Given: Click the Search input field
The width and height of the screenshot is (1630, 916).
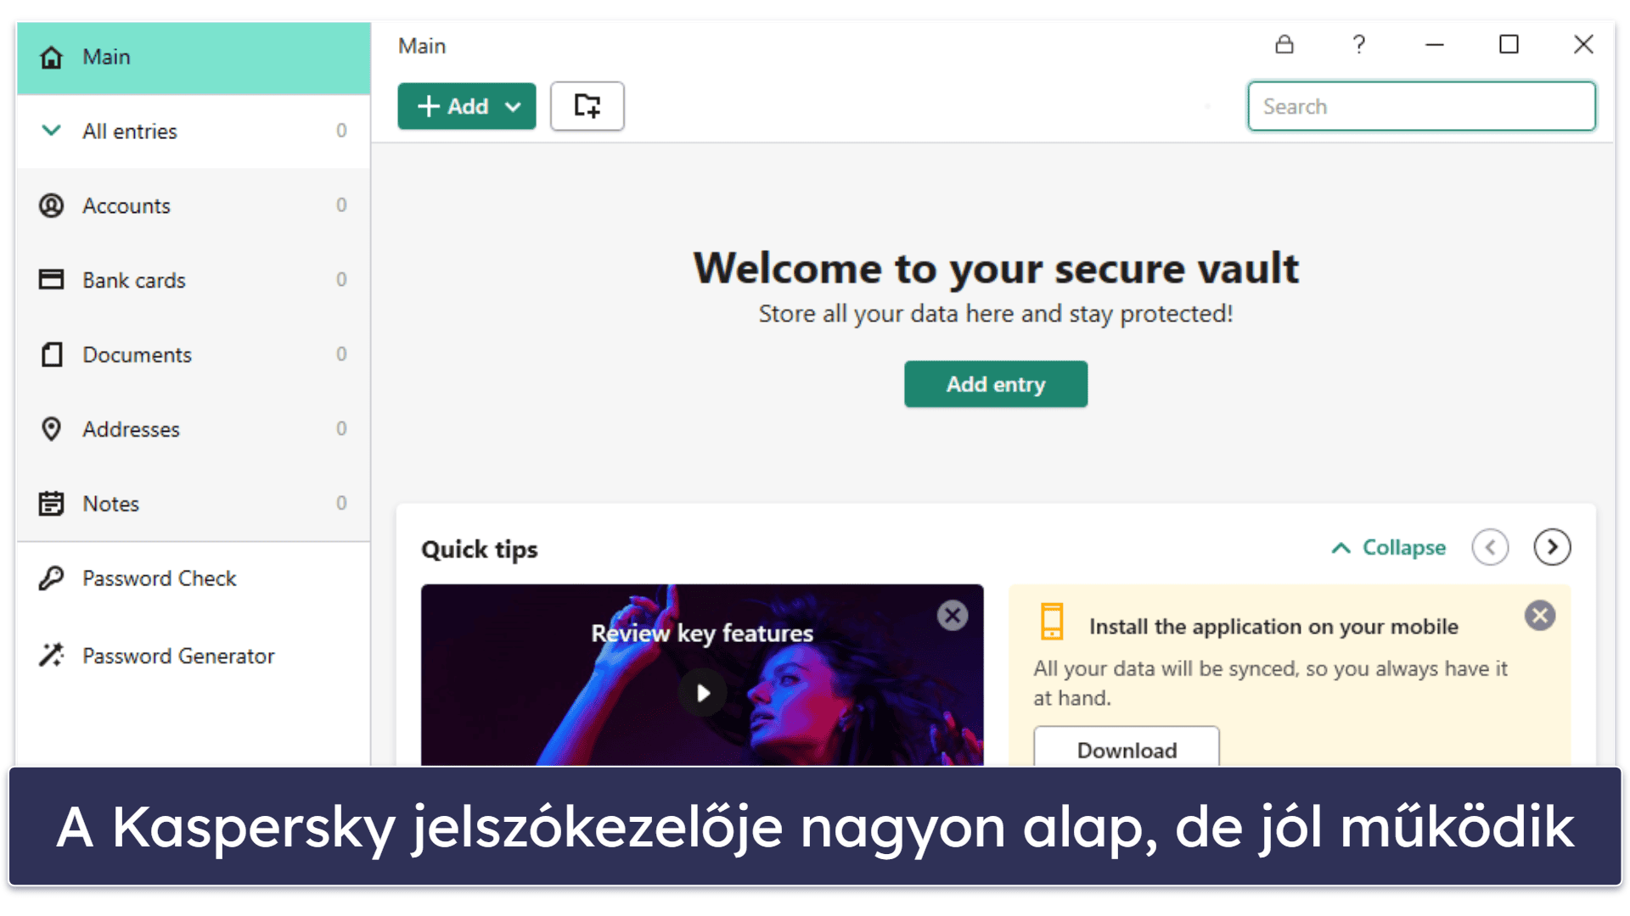Looking at the screenshot, I should [x=1420, y=106].
